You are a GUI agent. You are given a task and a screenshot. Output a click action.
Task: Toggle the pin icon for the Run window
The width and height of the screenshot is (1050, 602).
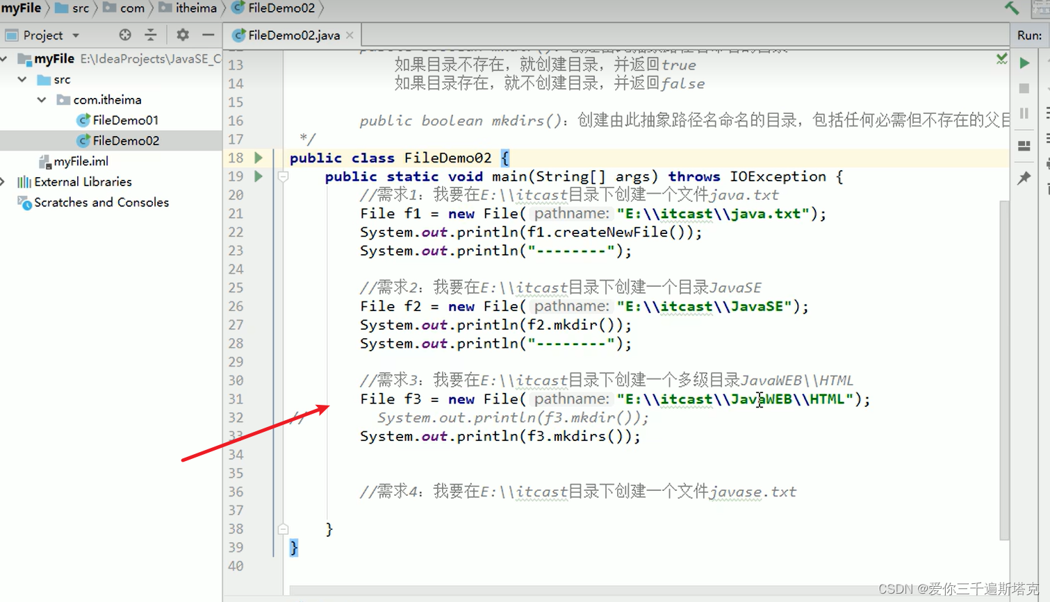click(x=1024, y=178)
